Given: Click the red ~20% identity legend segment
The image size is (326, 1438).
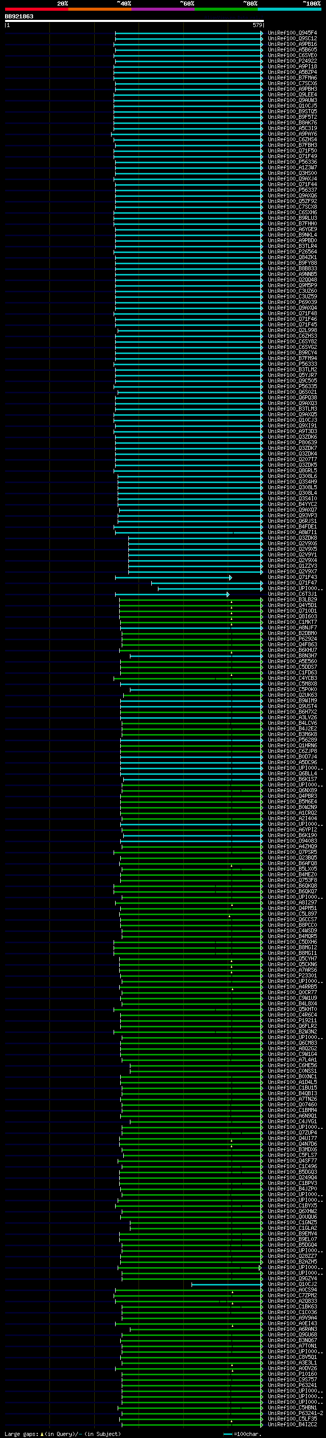Looking at the screenshot, I should pyautogui.click(x=36, y=10).
